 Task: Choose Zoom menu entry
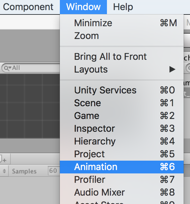122,36
